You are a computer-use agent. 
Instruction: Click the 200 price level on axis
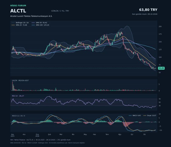coord(160,26)
